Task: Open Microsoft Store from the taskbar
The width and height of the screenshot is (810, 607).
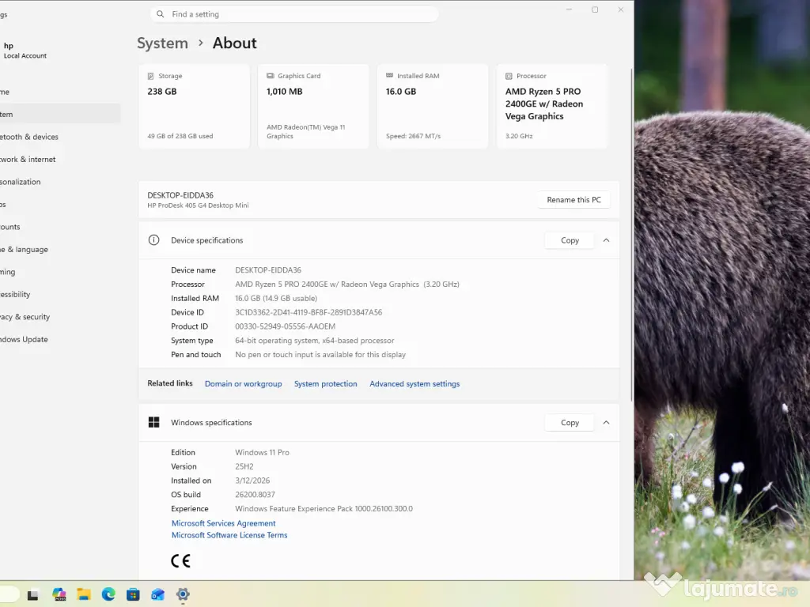Action: click(133, 594)
